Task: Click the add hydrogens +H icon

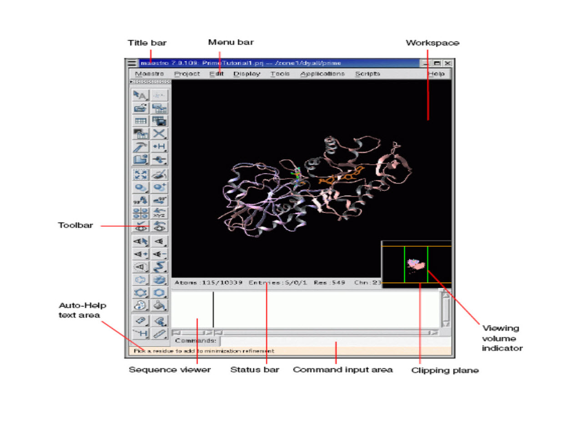Action: (x=159, y=147)
